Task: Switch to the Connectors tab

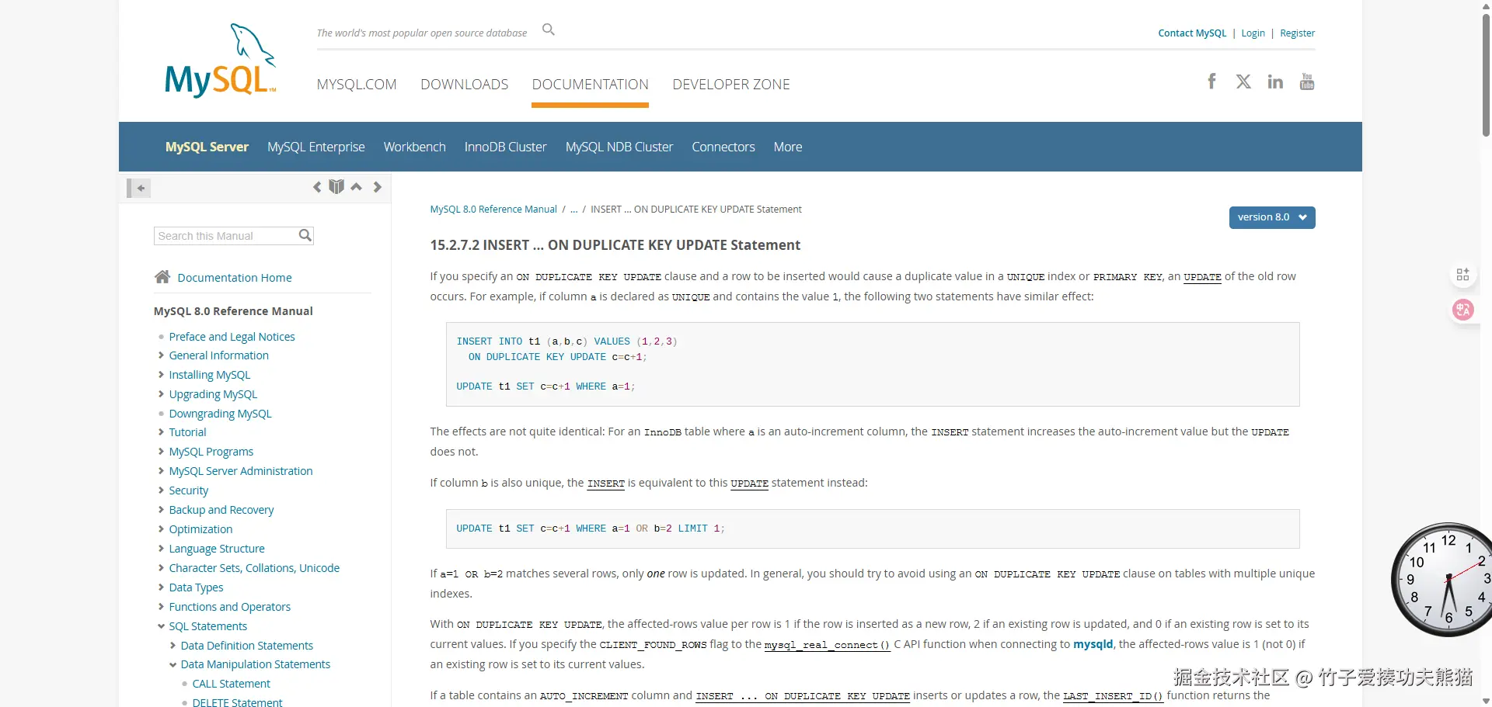Action: pyautogui.click(x=723, y=147)
